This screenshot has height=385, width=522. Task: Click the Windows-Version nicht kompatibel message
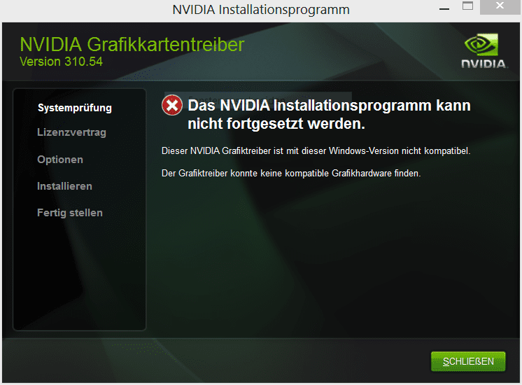click(x=316, y=151)
